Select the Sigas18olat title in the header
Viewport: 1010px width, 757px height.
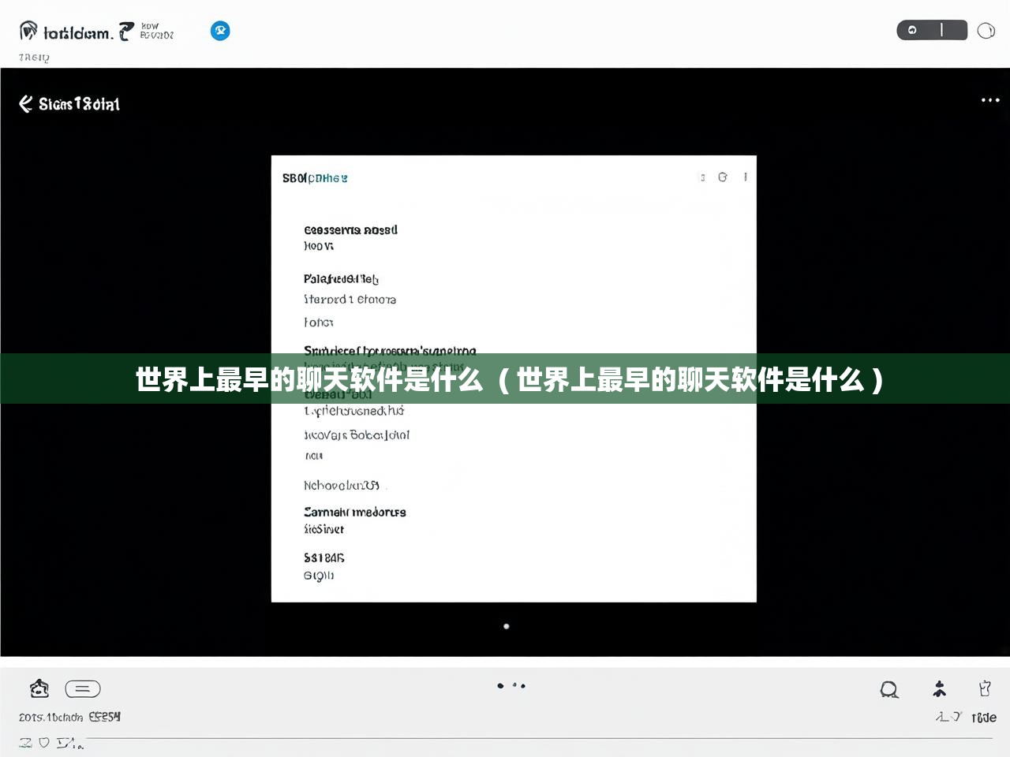78,103
